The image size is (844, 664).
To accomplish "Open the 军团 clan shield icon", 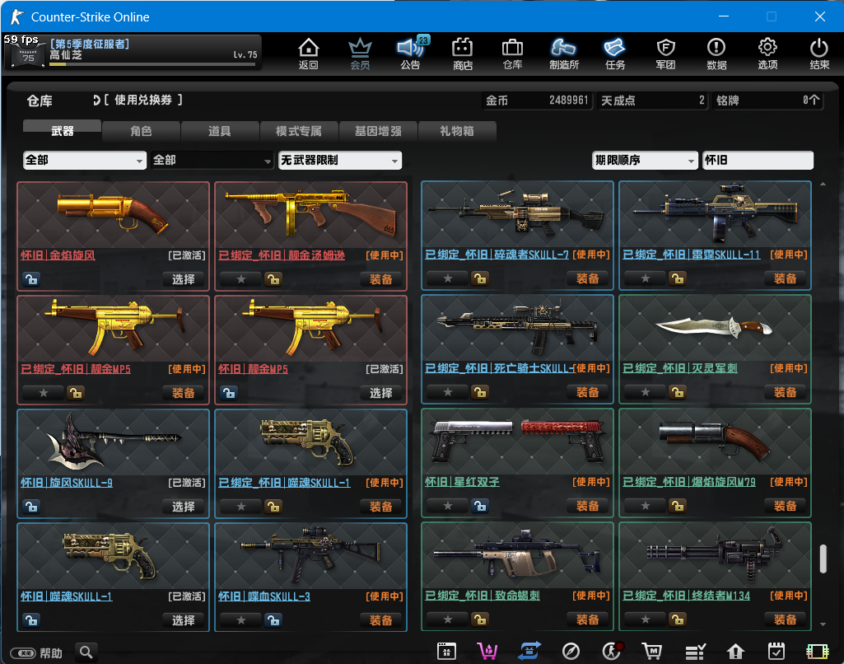I will tap(666, 54).
